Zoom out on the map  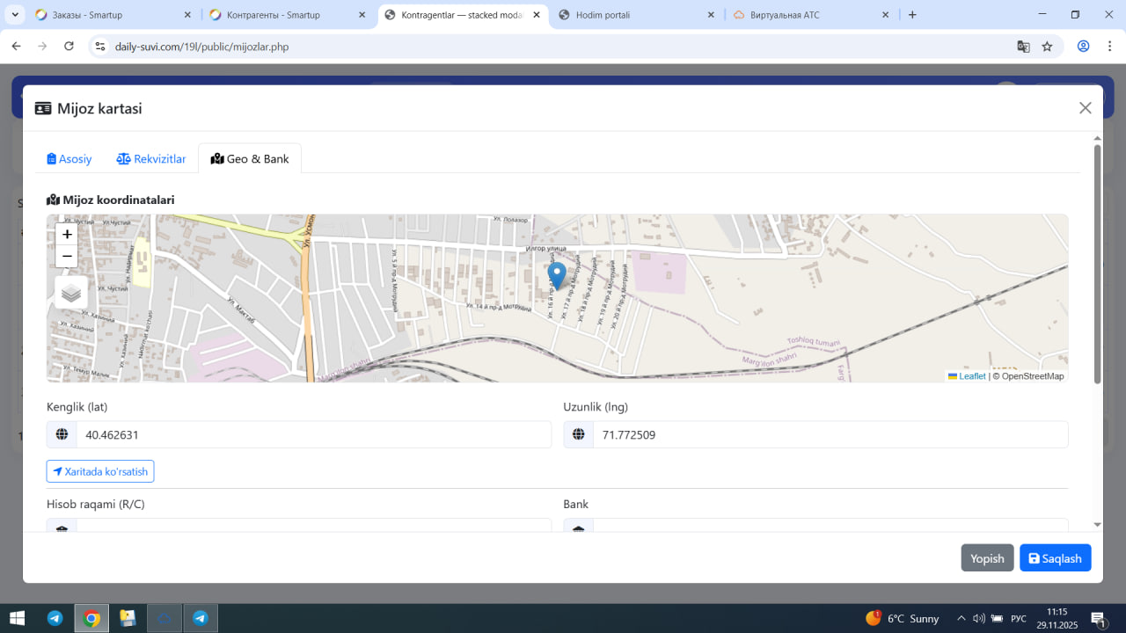pos(67,256)
